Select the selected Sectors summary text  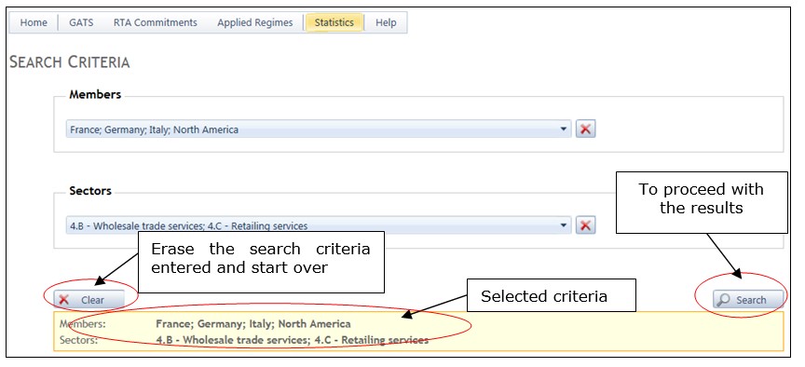pyautogui.click(x=293, y=340)
